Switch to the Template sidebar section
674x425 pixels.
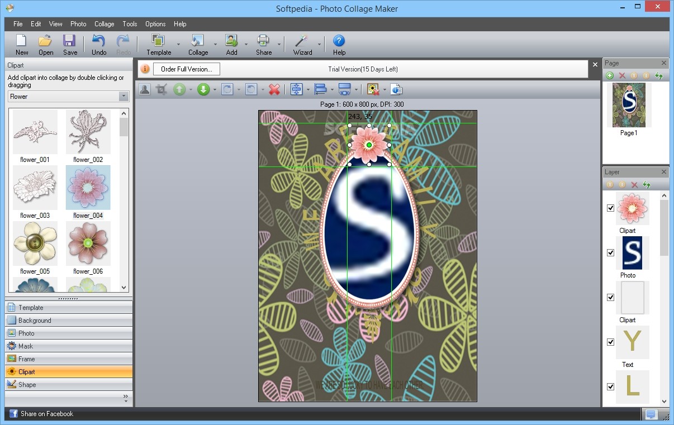(x=69, y=308)
